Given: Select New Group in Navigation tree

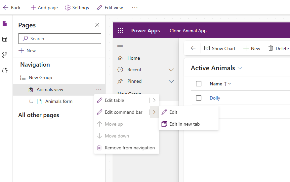Looking at the screenshot, I should click(40, 77).
